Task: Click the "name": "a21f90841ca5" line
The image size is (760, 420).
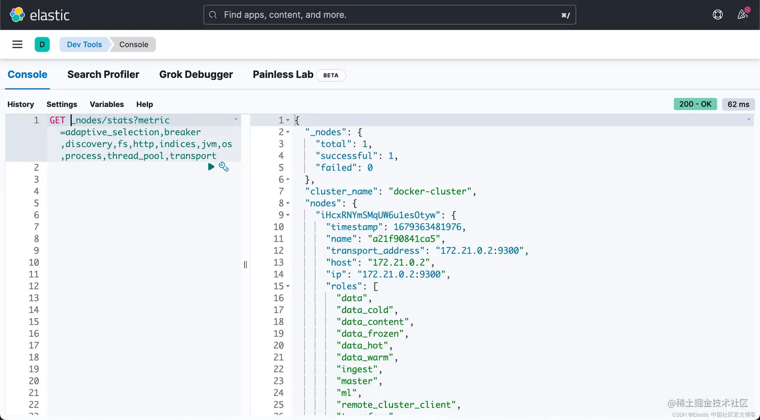Action: tap(385, 239)
